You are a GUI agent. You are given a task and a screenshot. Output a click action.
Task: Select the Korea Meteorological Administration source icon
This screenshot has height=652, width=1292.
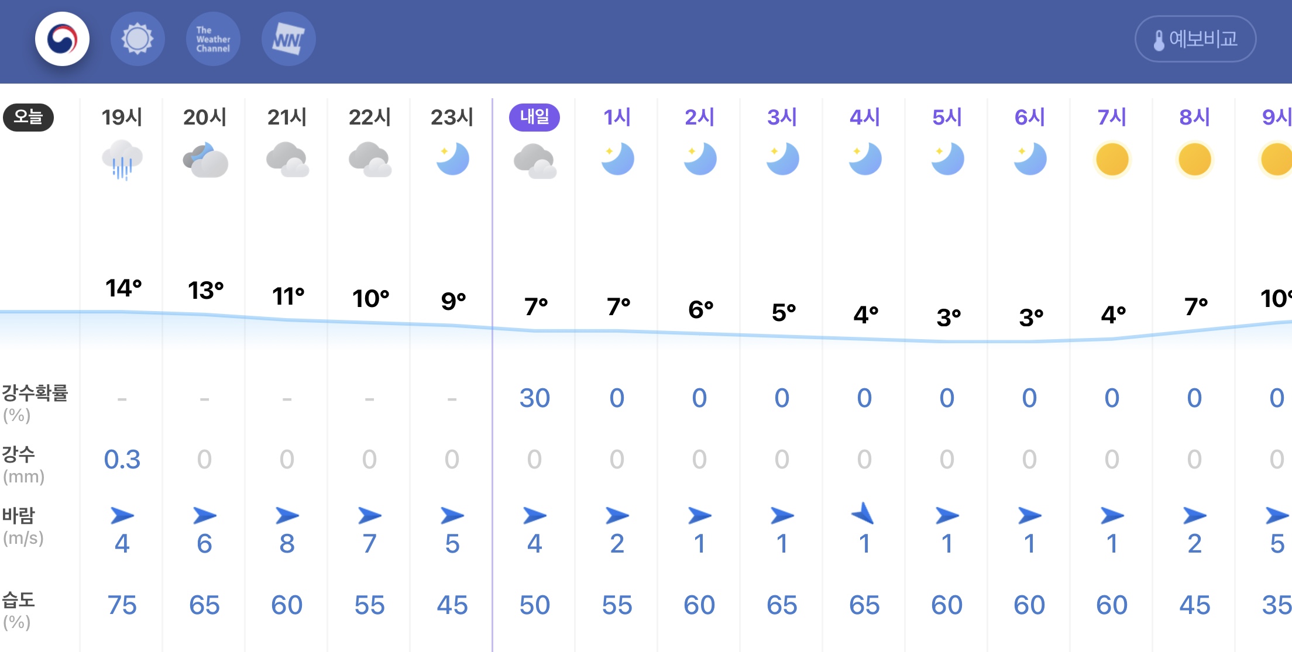pyautogui.click(x=62, y=39)
